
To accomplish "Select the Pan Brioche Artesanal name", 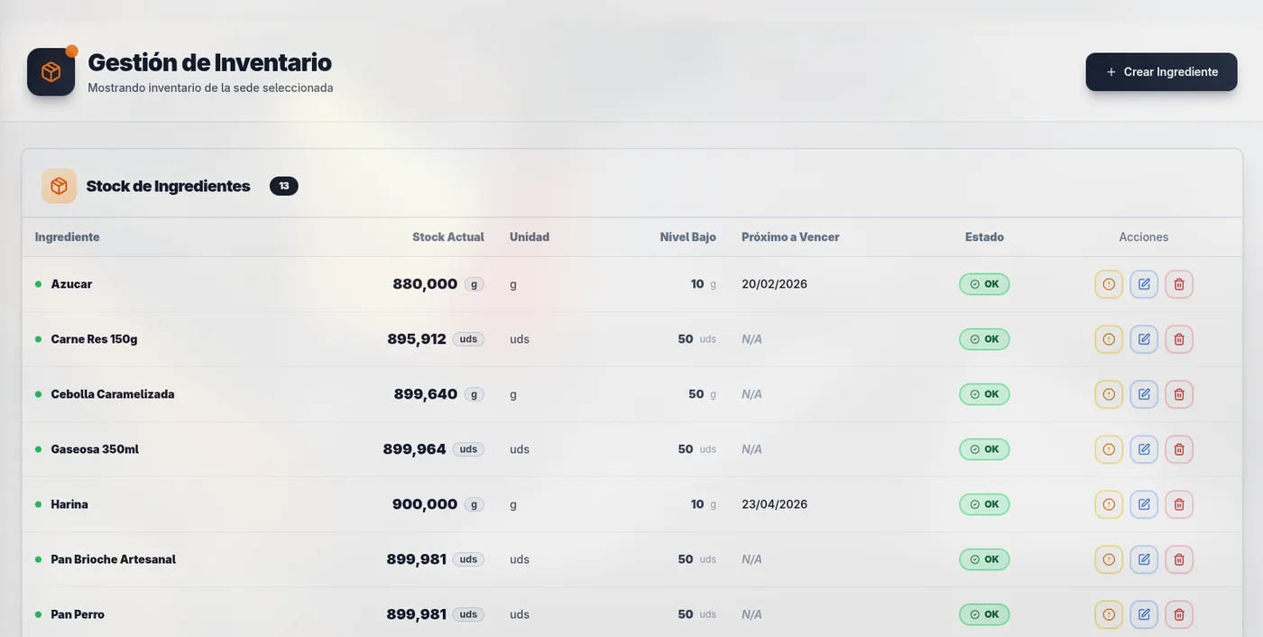I will tap(114, 559).
